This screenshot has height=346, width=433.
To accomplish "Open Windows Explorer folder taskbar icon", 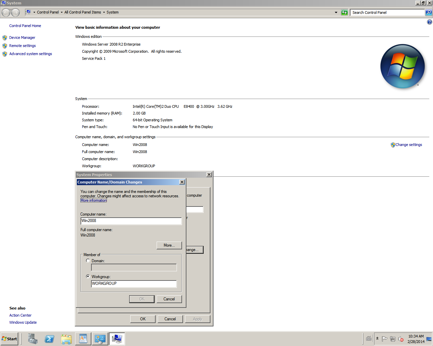I will [x=66, y=339].
